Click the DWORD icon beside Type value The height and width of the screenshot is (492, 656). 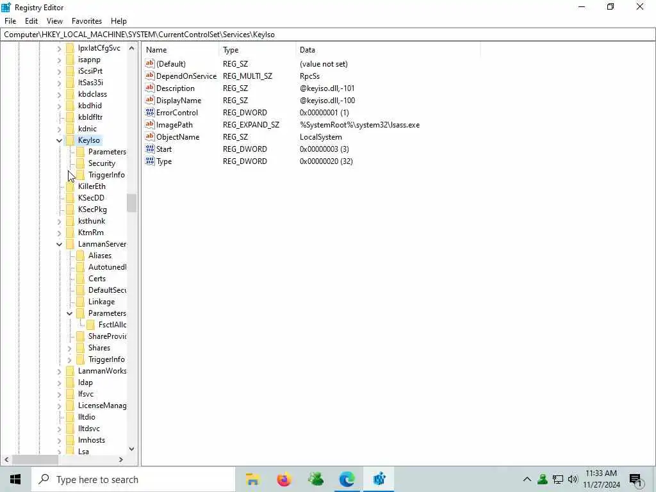point(150,161)
